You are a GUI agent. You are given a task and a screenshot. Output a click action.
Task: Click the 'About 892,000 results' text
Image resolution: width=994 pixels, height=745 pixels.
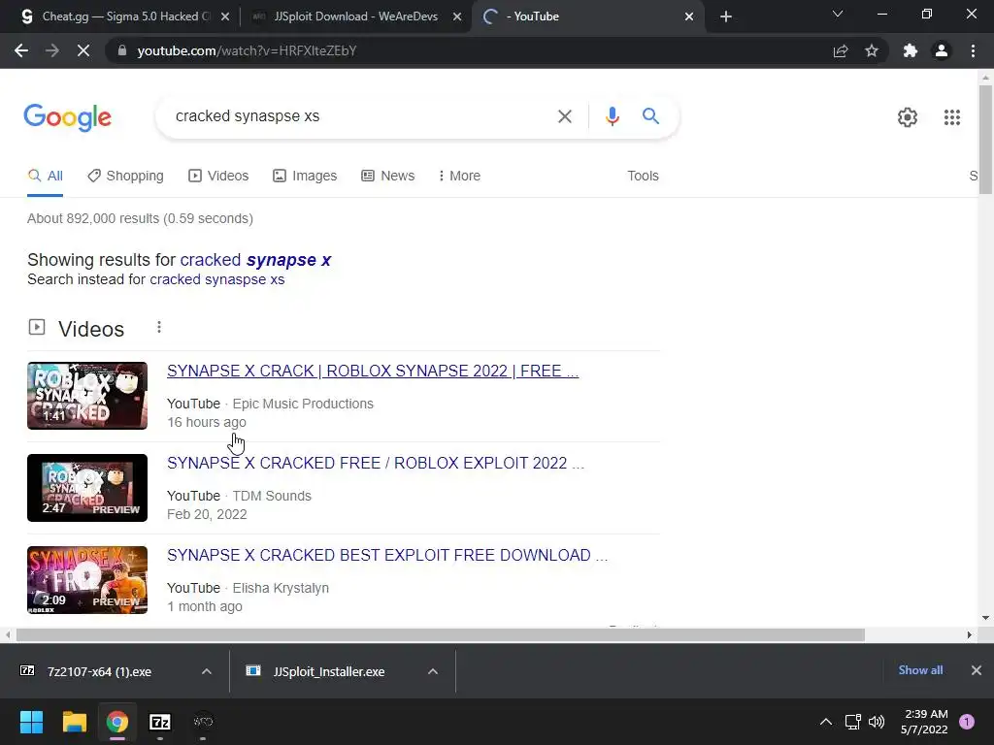[140, 218]
